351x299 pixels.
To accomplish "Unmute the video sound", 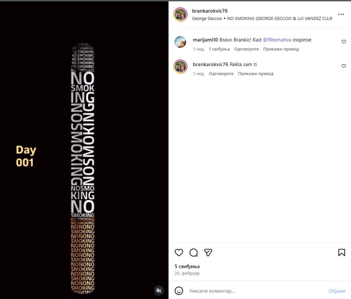I will click(159, 290).
